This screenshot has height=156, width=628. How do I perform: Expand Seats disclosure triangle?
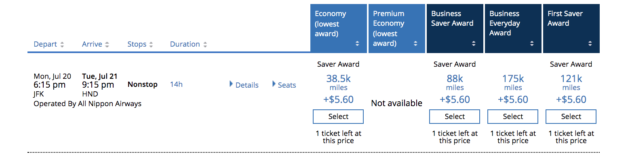(274, 84)
